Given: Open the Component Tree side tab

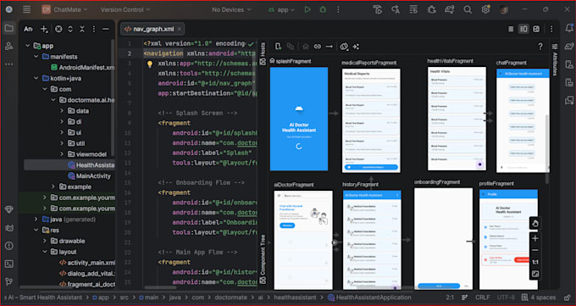Looking at the screenshot, I should coord(263,259).
